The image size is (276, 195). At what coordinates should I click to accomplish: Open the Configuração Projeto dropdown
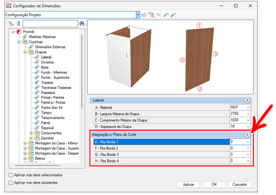click(138, 14)
